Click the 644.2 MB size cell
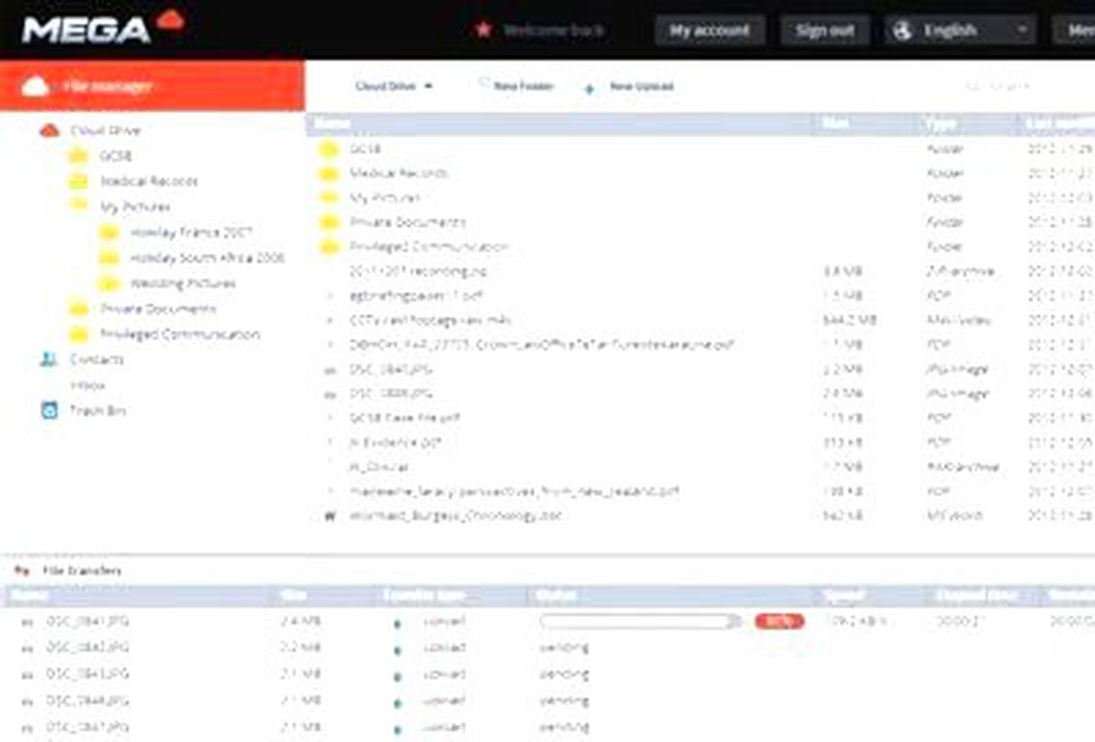This screenshot has width=1095, height=742. pos(850,321)
